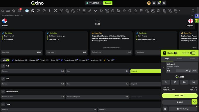199x112 pixels.
Task: Remove England selection with the X icon
Action: click(164, 68)
